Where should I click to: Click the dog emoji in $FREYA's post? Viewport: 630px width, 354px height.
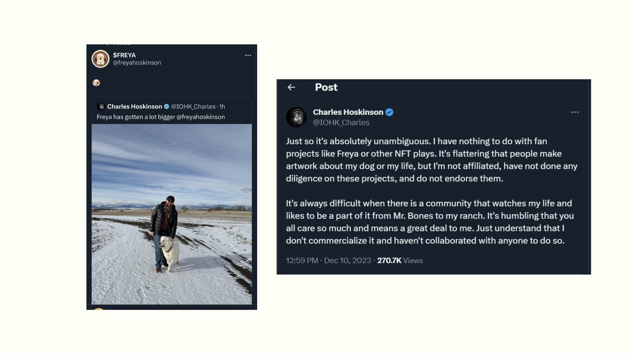[x=96, y=83]
